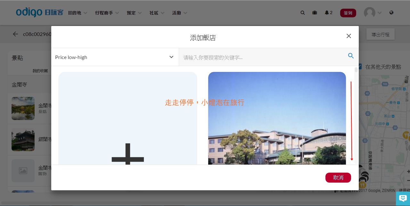Open the globe language icon

pyautogui.click(x=391, y=13)
